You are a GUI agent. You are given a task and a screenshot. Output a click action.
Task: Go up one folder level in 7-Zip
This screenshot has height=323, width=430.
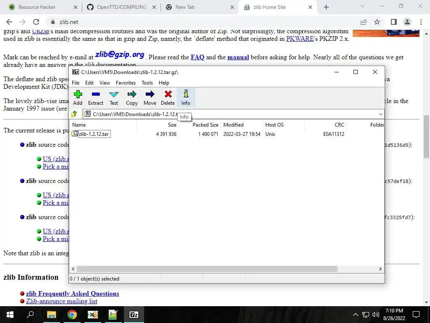(x=74, y=114)
